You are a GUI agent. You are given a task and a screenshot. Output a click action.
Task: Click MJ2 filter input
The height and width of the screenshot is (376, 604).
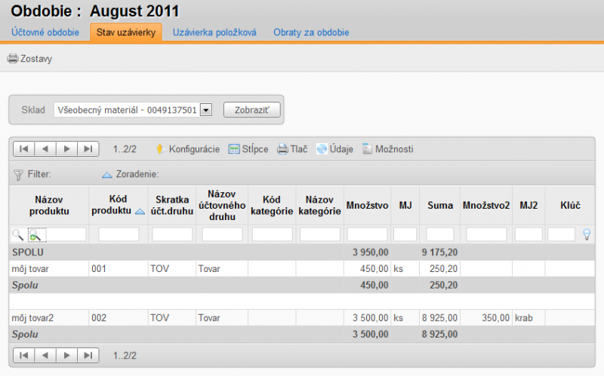528,234
